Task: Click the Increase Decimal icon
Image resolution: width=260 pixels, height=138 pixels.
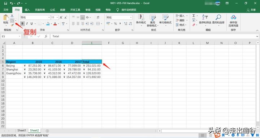Action: point(126,24)
